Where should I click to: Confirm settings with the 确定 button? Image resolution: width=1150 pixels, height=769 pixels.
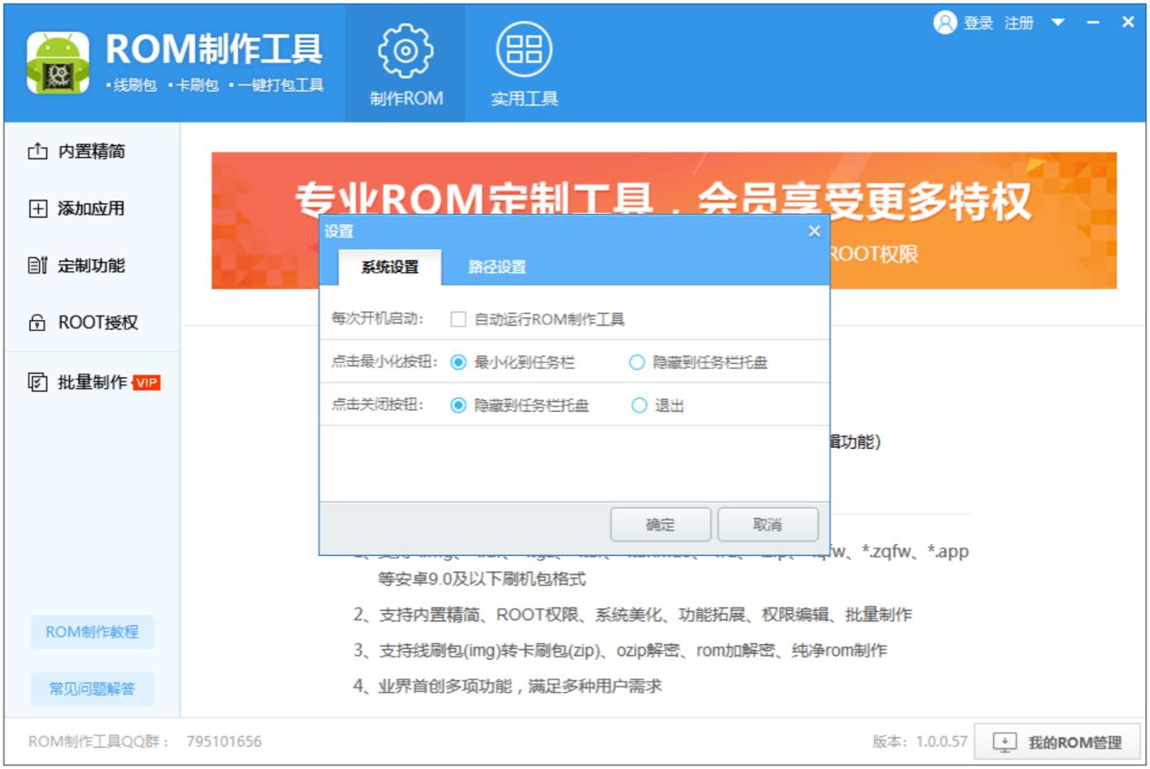pos(661,524)
